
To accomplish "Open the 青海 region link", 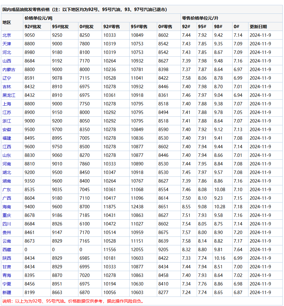I will point(7,276).
